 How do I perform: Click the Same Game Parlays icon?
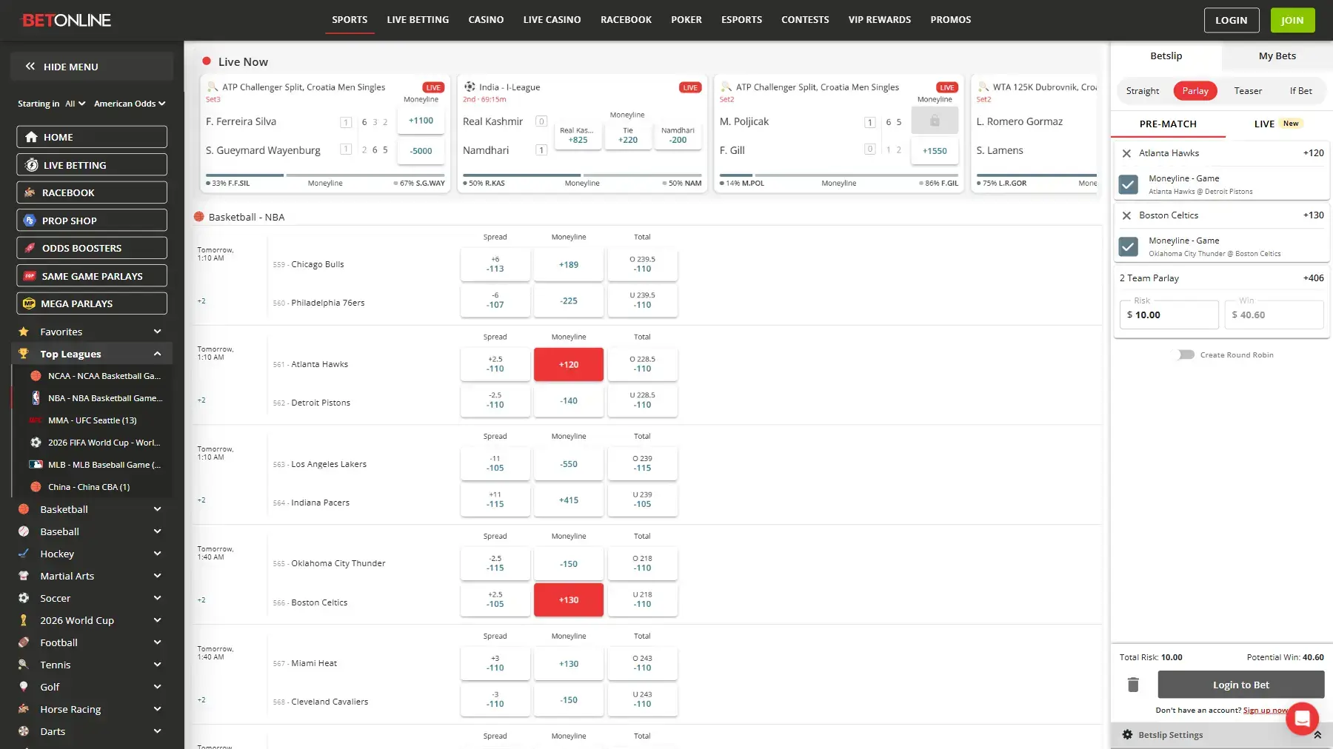[30, 276]
